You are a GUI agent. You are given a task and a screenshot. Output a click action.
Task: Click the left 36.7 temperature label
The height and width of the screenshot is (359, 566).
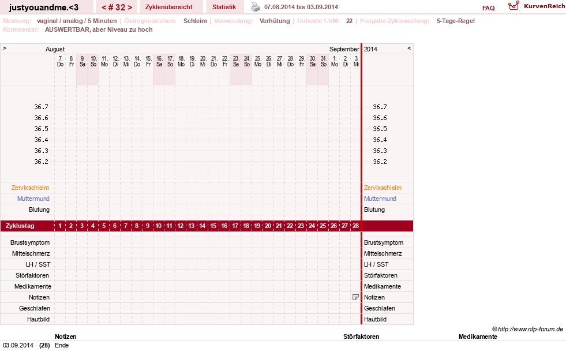point(41,107)
